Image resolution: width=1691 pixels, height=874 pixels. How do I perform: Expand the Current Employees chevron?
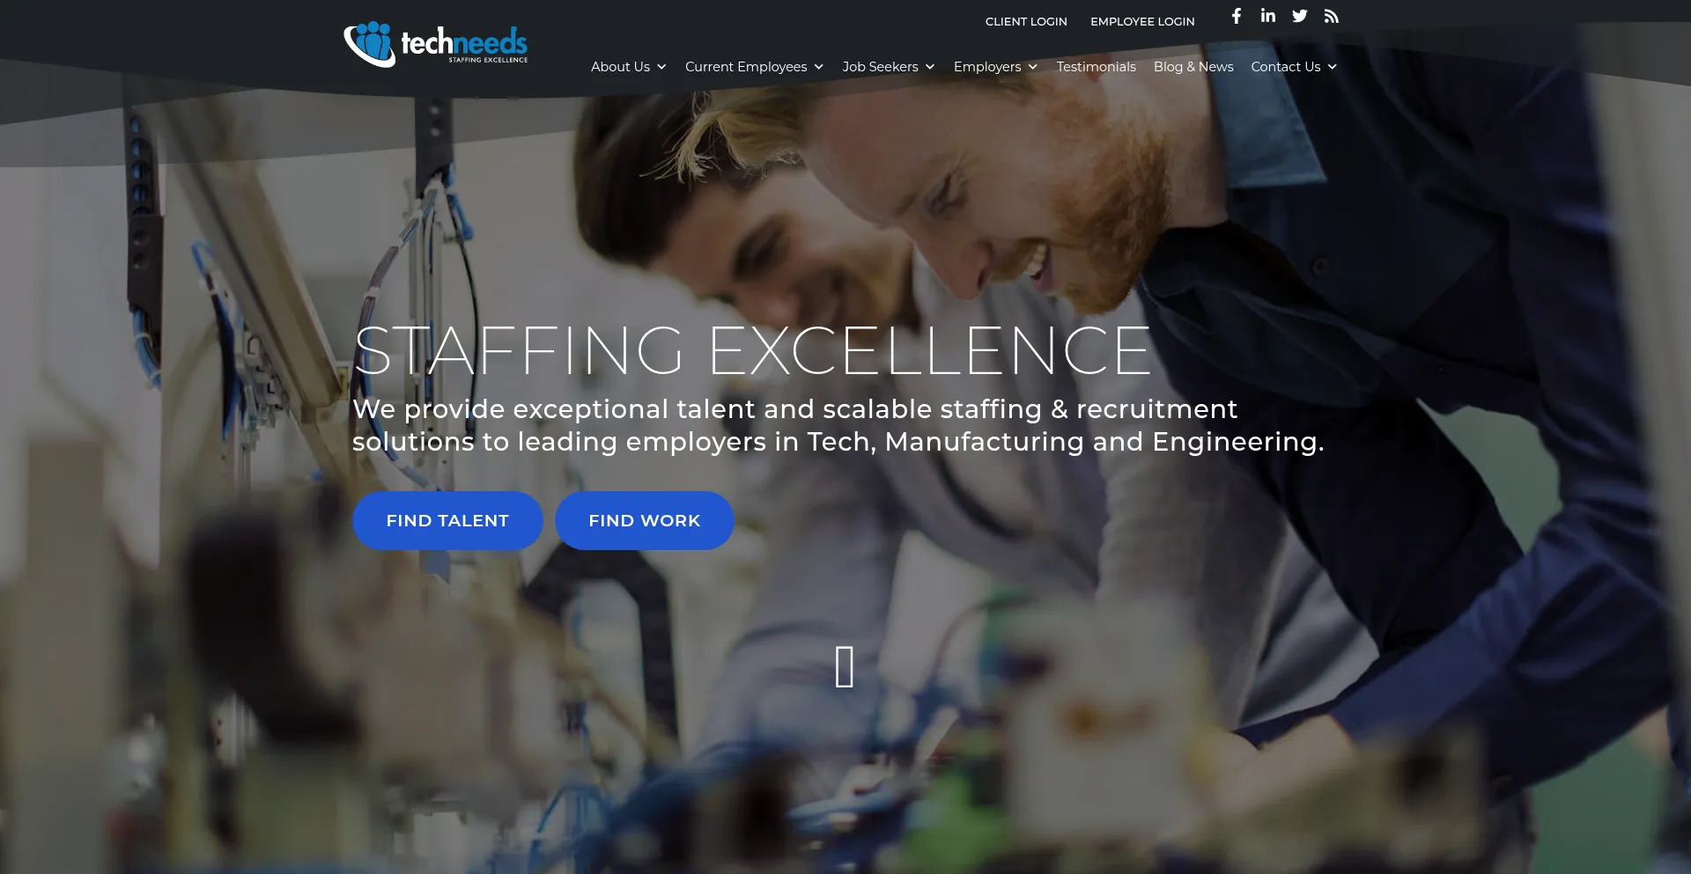click(x=819, y=67)
